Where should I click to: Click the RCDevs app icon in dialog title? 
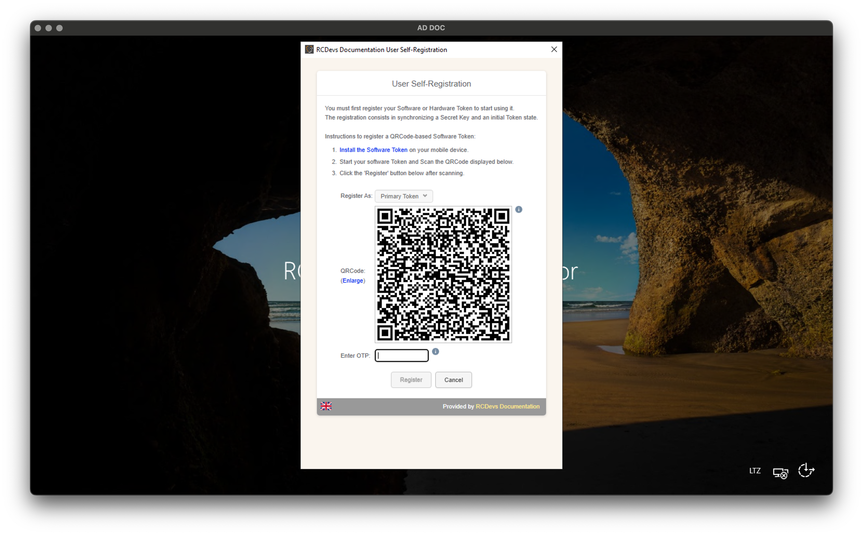pos(309,50)
